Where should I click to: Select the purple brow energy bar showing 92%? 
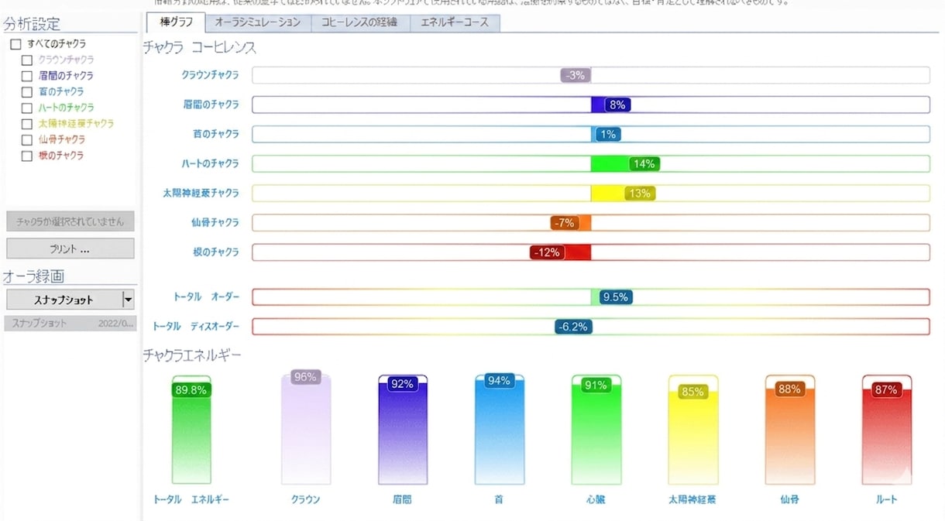(403, 430)
